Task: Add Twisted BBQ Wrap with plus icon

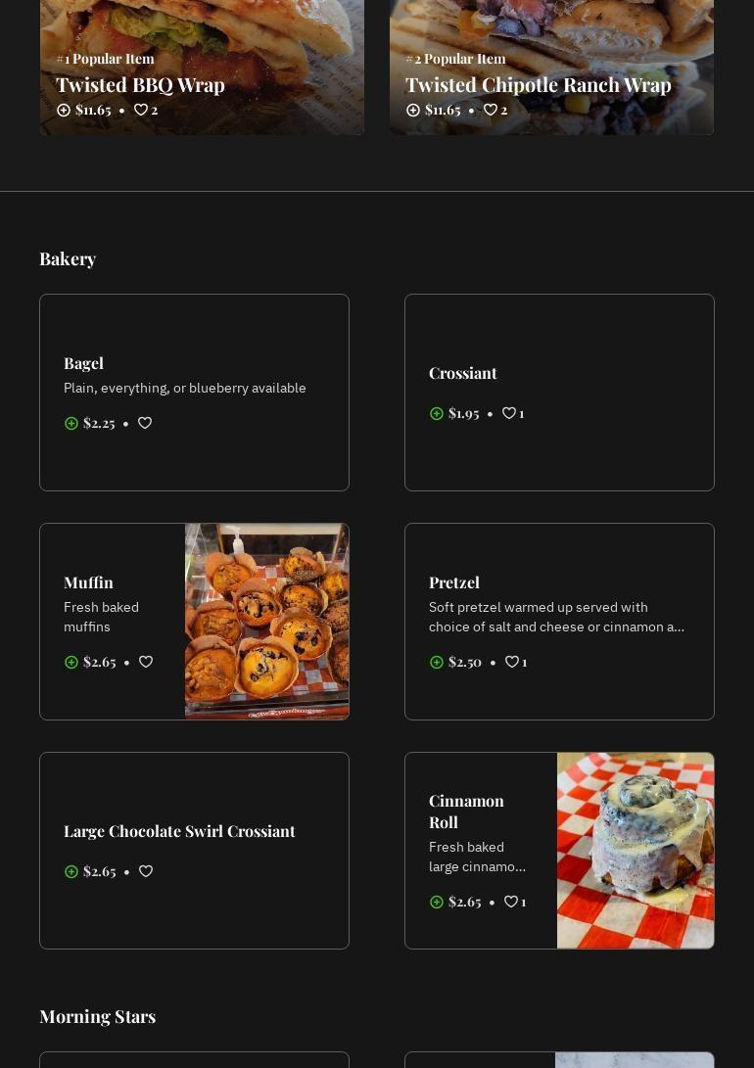Action: (64, 110)
